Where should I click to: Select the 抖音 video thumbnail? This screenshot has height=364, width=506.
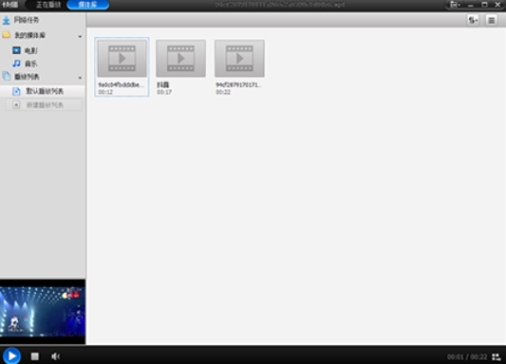180,67
